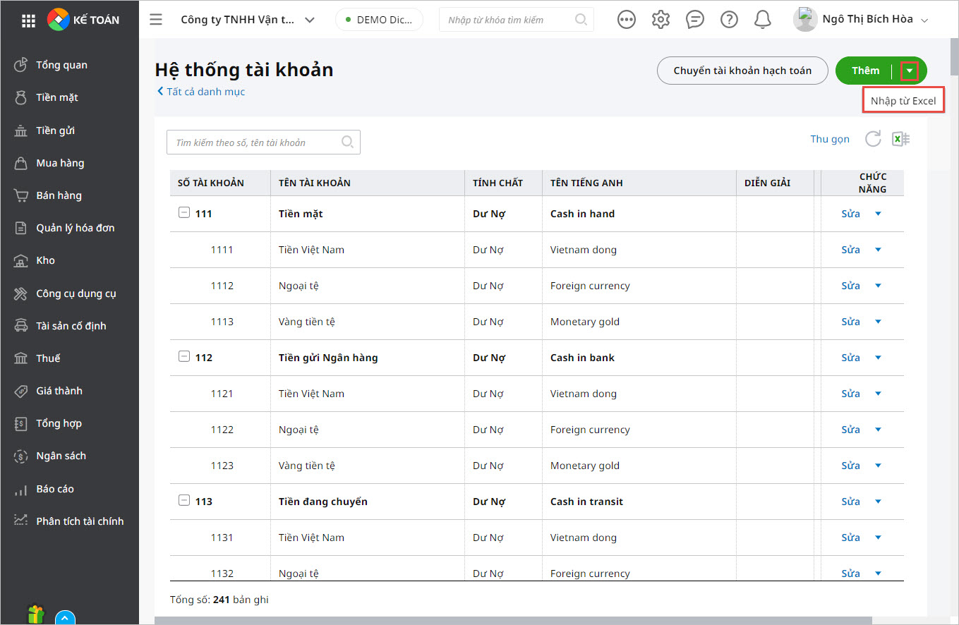Viewport: 959px width, 625px height.
Task: Open the app grid launcher
Action: click(28, 20)
